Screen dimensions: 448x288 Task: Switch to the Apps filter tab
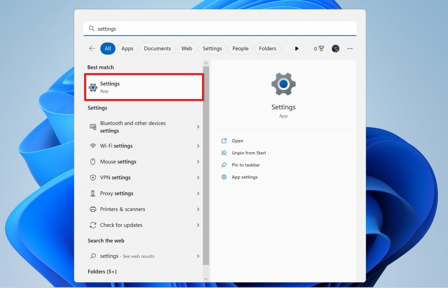pyautogui.click(x=127, y=48)
